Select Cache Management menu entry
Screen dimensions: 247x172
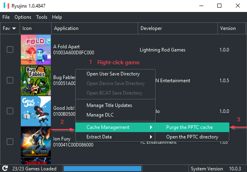(x=115, y=127)
